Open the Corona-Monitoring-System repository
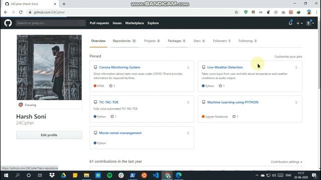 pyautogui.click(x=119, y=67)
